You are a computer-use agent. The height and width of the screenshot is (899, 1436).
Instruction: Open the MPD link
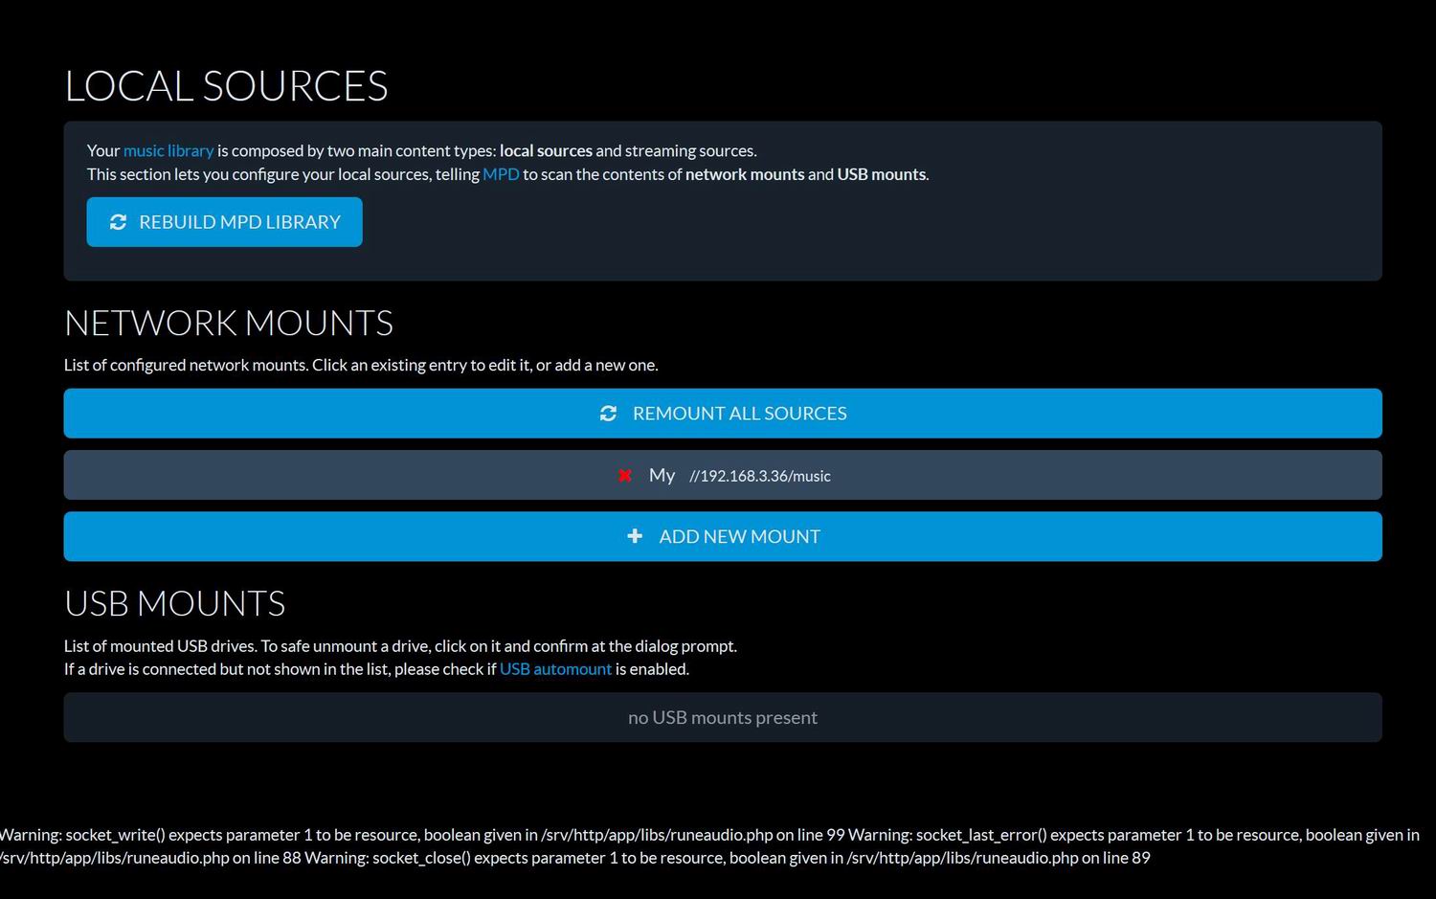click(501, 174)
